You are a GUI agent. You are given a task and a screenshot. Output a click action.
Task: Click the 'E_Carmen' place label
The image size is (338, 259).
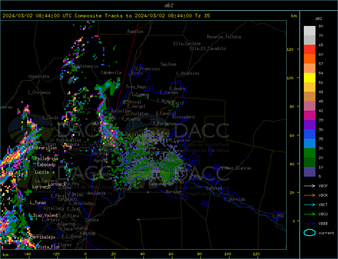(x=169, y=92)
